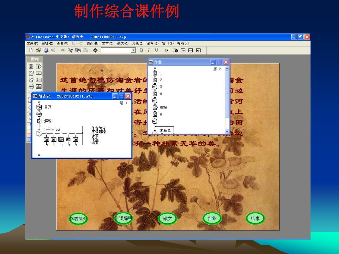Select the Erase icon in icon palette
339x254 pixels.
[x=31, y=80]
